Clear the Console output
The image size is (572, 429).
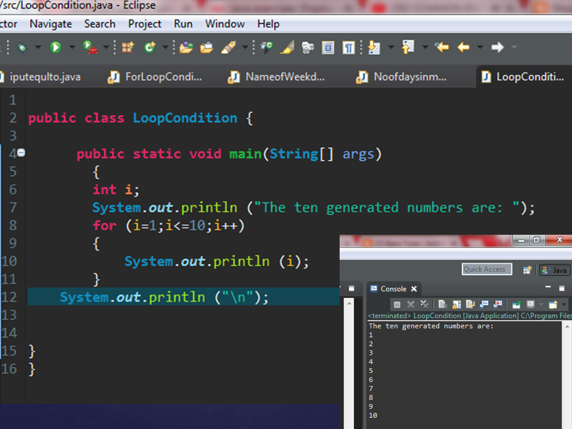point(443,304)
